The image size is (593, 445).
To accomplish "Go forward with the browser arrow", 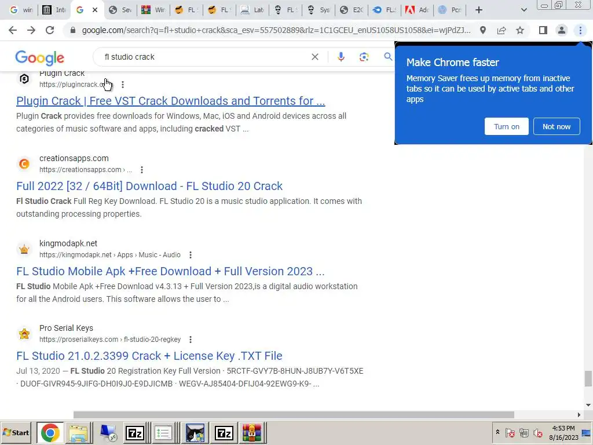I will [x=31, y=30].
